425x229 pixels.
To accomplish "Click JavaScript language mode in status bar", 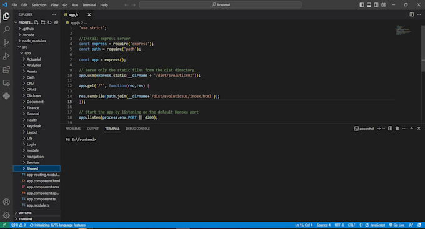I will (377, 225).
